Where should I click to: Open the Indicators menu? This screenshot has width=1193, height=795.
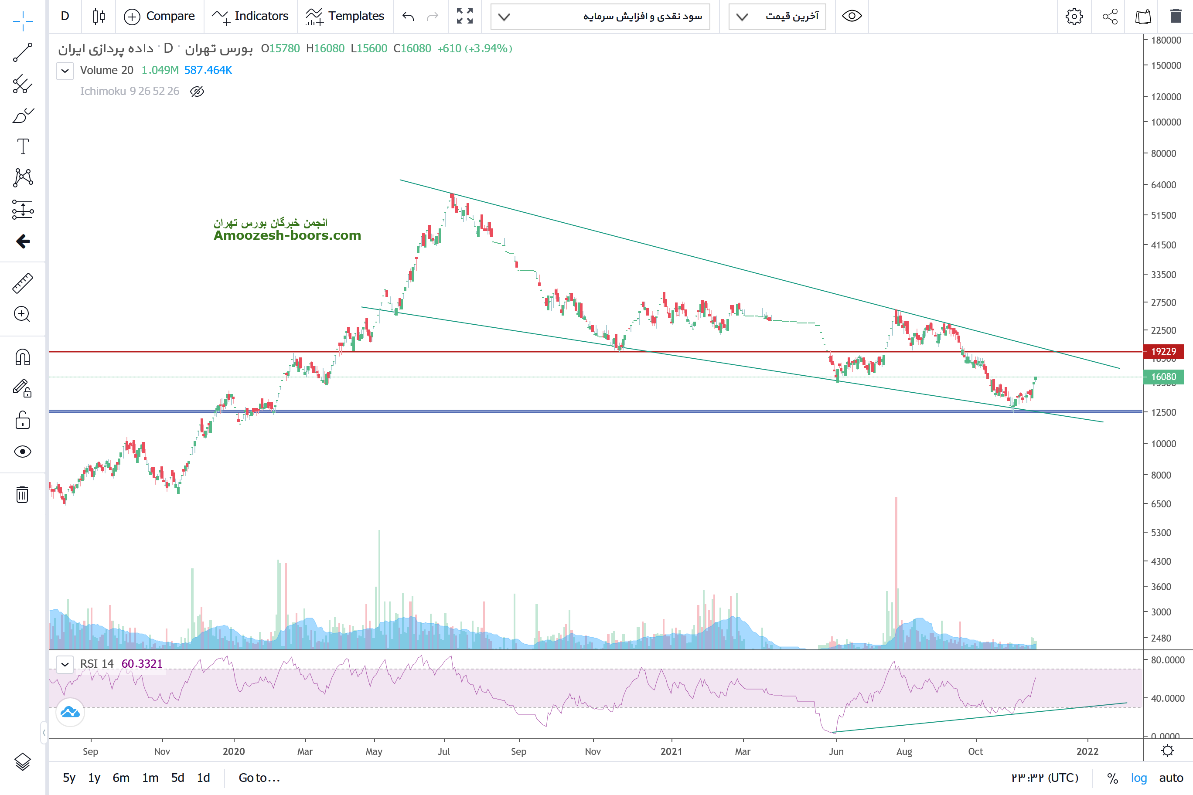[x=251, y=16]
